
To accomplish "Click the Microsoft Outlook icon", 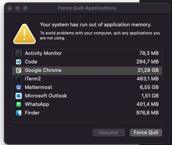I will point(19,96).
